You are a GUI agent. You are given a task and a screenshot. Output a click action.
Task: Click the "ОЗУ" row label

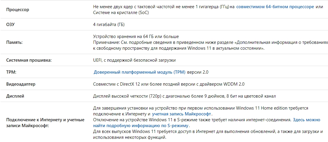(x=11, y=25)
